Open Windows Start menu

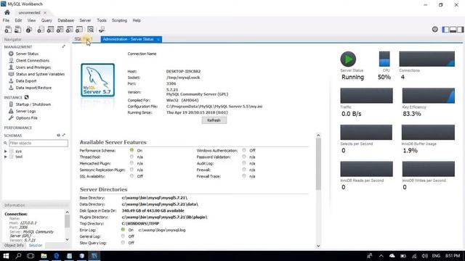click(6, 256)
